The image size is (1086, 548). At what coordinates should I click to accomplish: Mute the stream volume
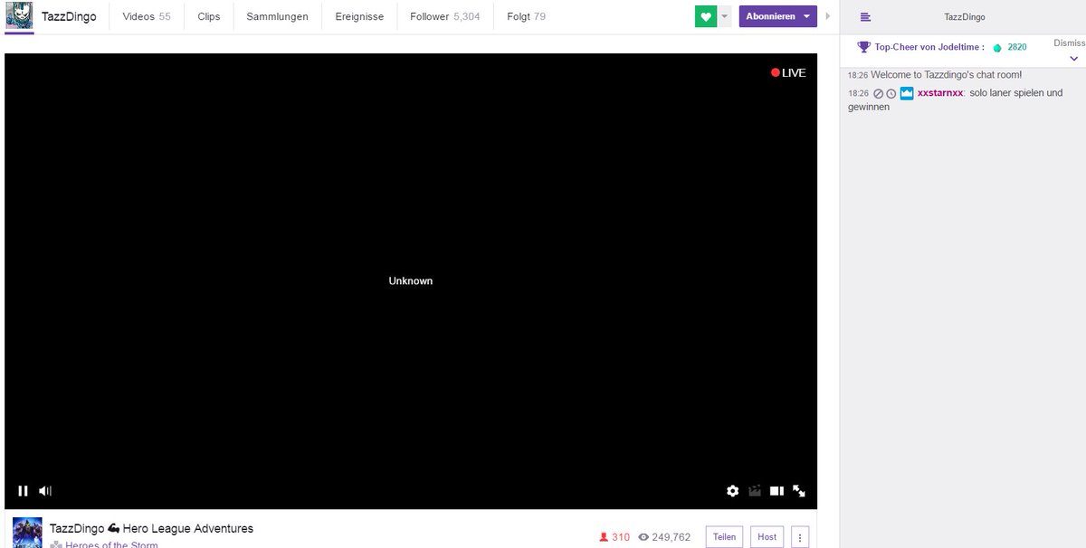click(x=45, y=491)
